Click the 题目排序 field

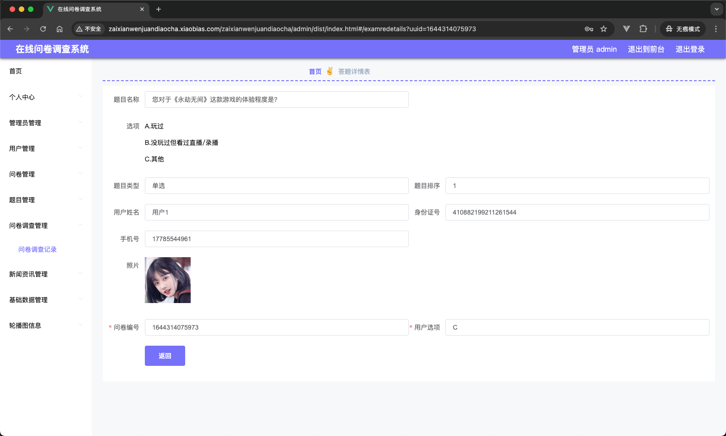click(577, 186)
